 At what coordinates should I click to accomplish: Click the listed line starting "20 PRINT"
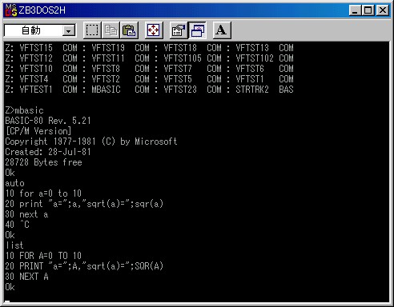point(84,266)
